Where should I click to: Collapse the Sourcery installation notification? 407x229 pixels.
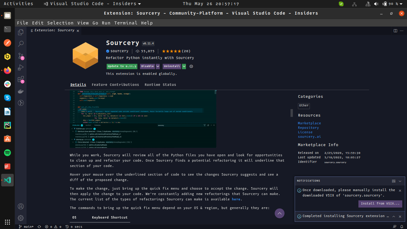tap(394, 216)
